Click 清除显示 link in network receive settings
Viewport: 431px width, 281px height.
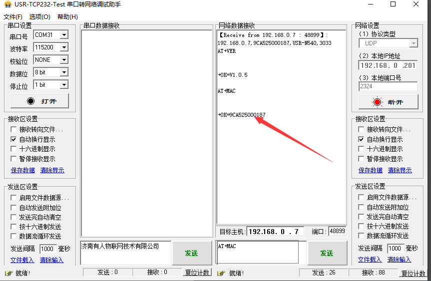point(400,170)
